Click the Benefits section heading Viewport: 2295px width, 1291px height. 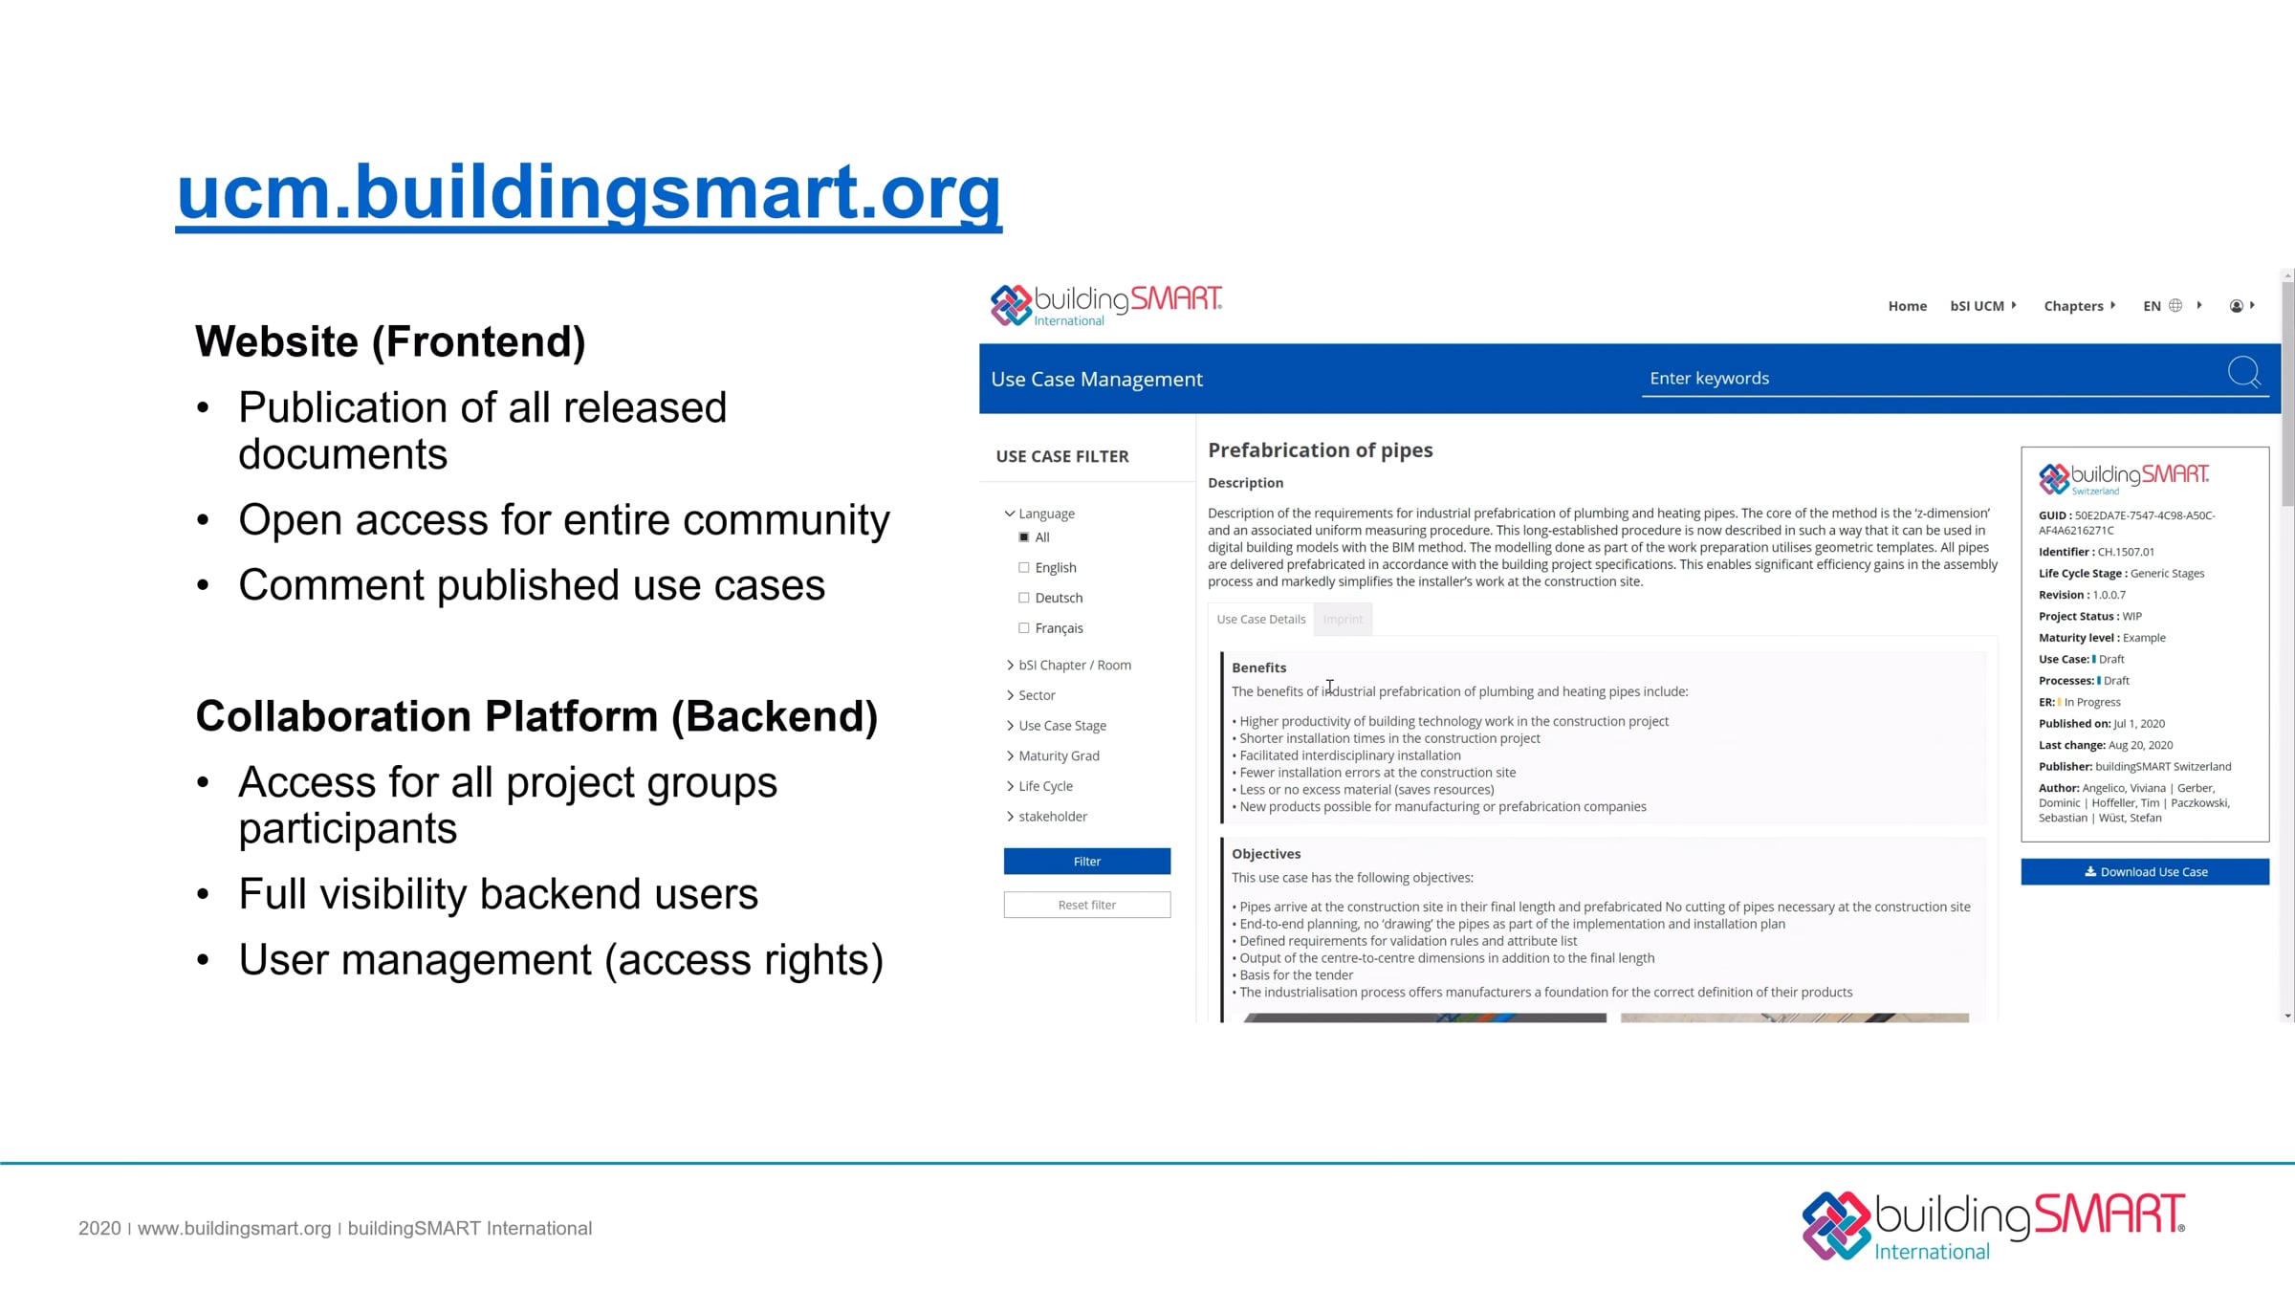click(x=1258, y=667)
